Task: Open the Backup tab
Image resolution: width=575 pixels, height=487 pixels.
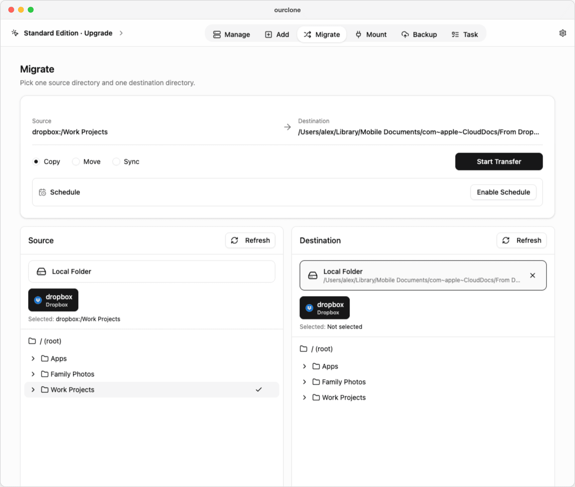Action: (x=419, y=34)
